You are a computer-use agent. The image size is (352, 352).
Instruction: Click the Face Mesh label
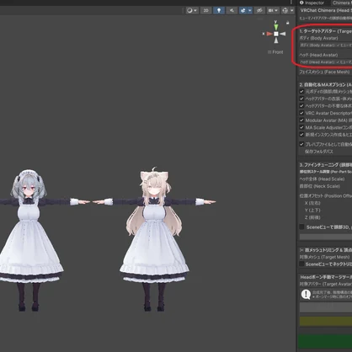tap(324, 72)
